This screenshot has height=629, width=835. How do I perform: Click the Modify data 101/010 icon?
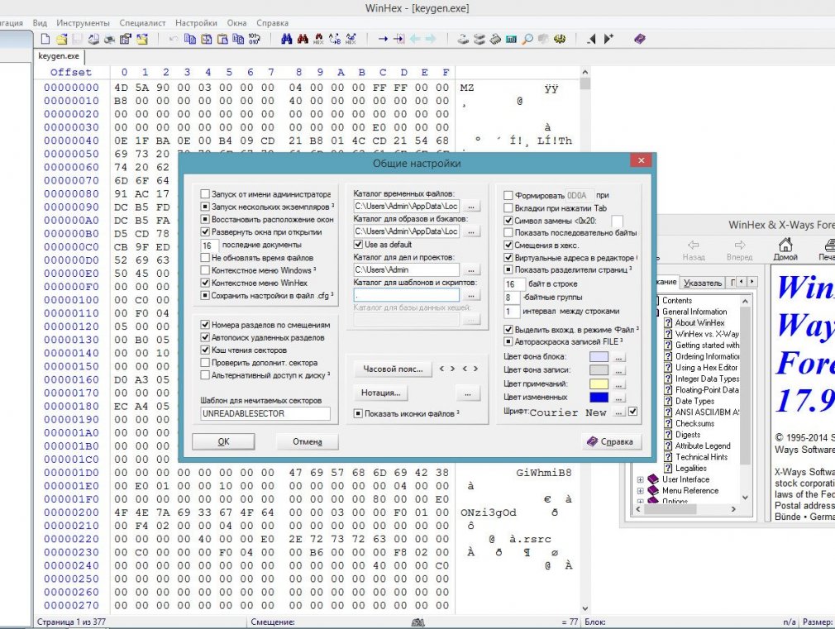(x=254, y=39)
